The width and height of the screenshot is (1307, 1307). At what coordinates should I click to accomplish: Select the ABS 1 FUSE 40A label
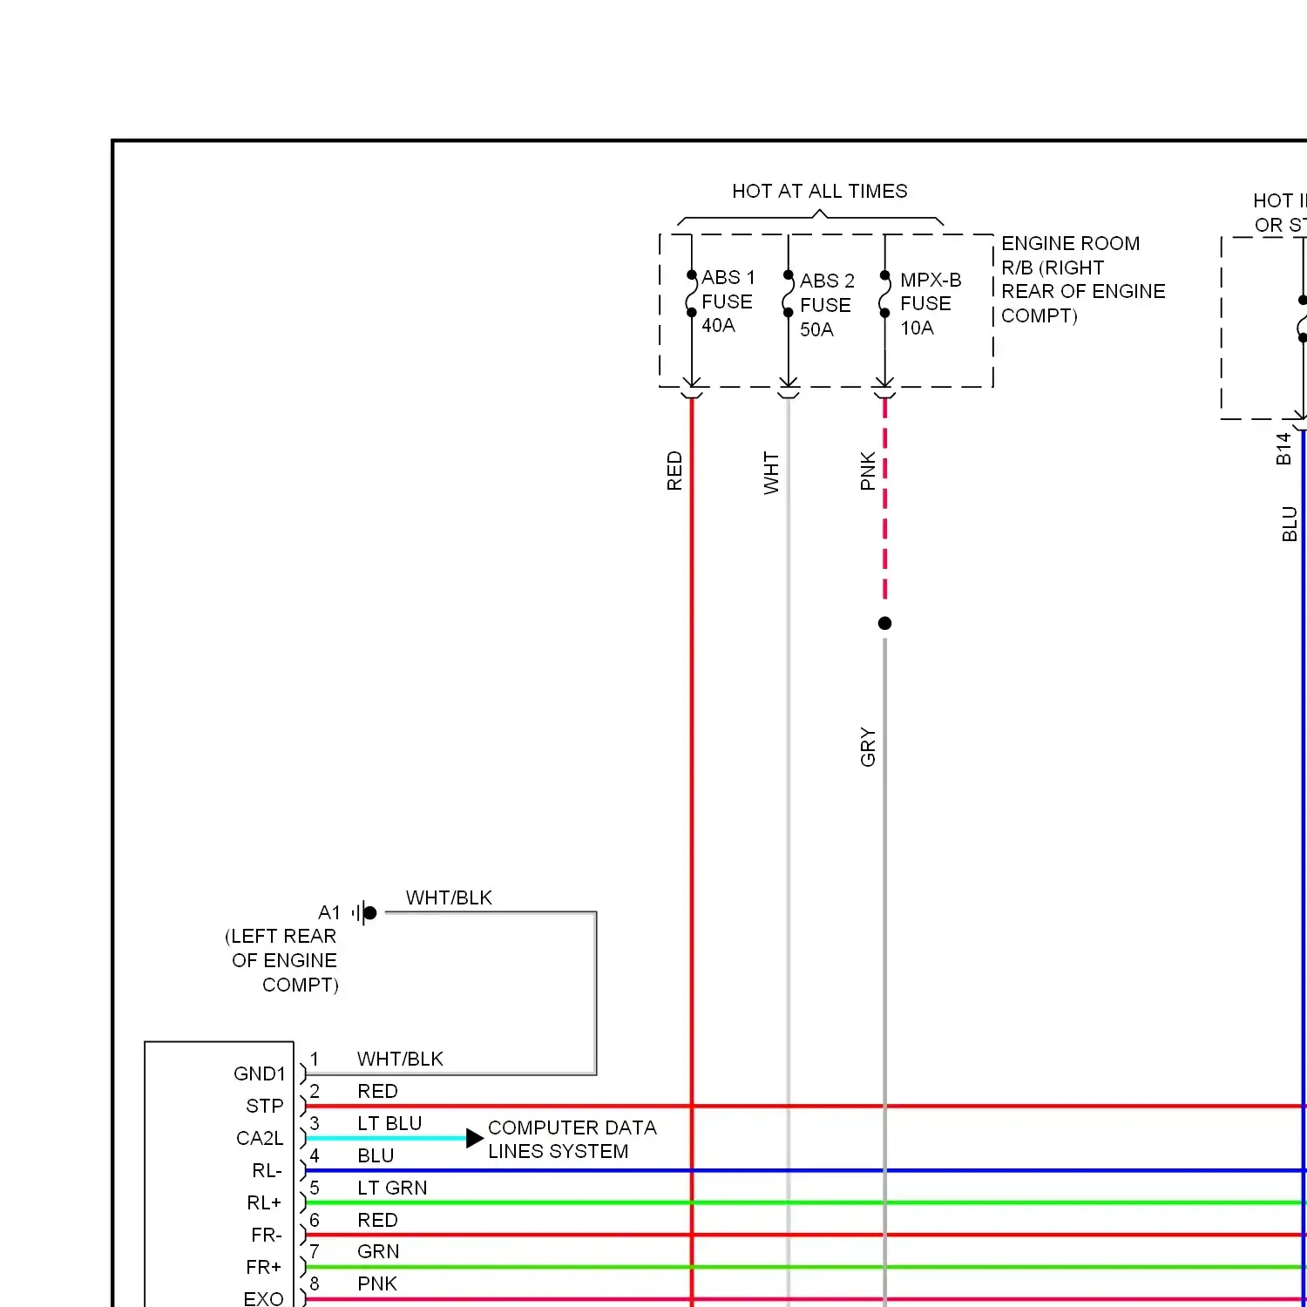(728, 301)
